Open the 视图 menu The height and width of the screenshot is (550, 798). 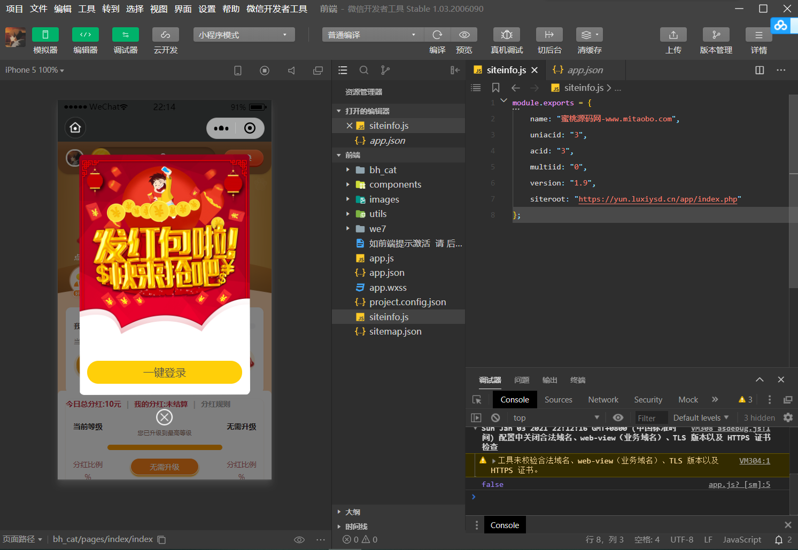coord(159,9)
